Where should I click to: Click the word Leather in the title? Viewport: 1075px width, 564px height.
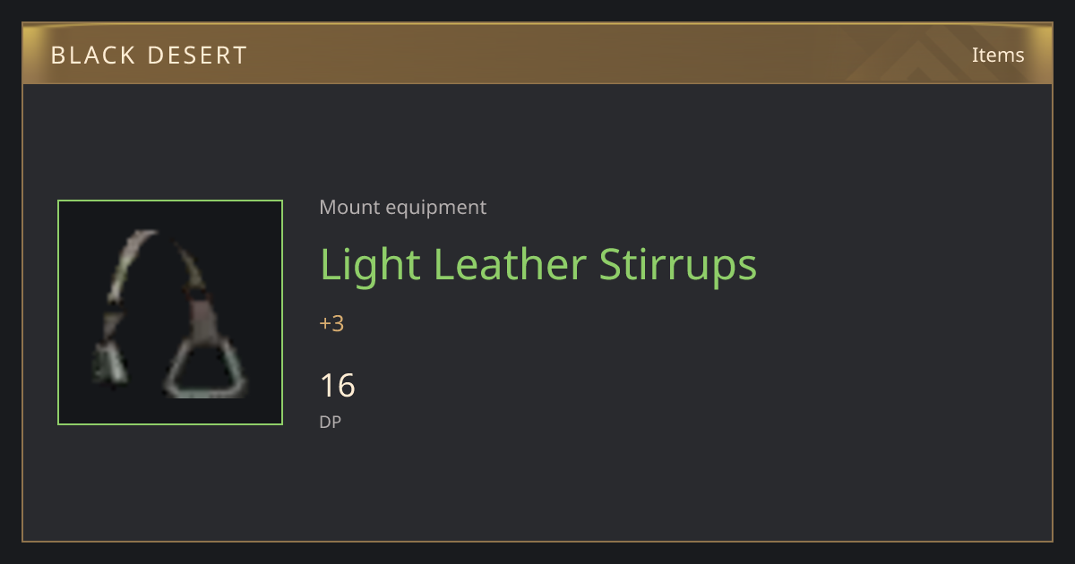(x=510, y=265)
